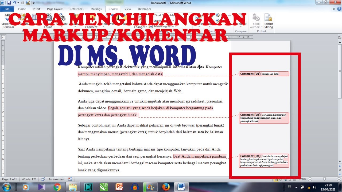Switch to the Insert ribbon tab
Screen dimensions: 342x192
click(x=36, y=9)
